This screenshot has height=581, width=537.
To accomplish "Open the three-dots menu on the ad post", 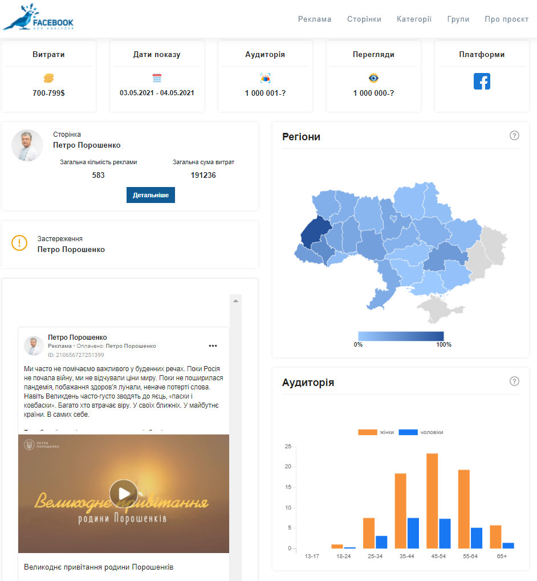I will pyautogui.click(x=213, y=346).
